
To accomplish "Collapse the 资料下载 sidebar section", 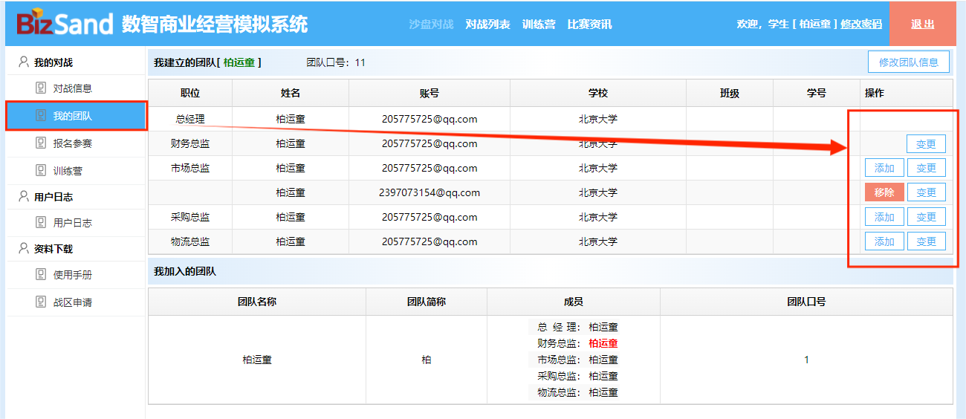I will (54, 249).
